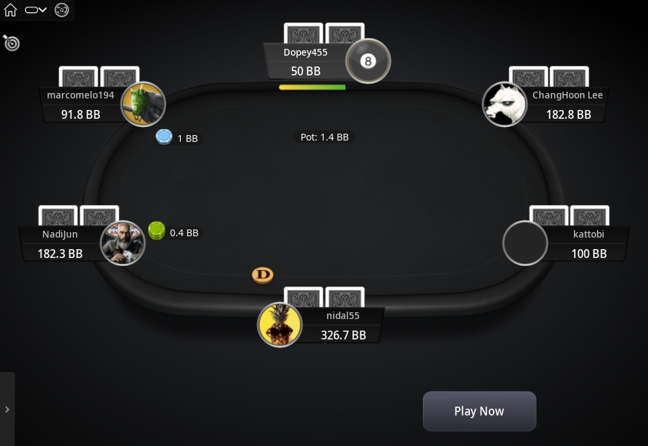Click Dopey455's turn timer bar
Screen dimensions: 648x446
pos(312,87)
